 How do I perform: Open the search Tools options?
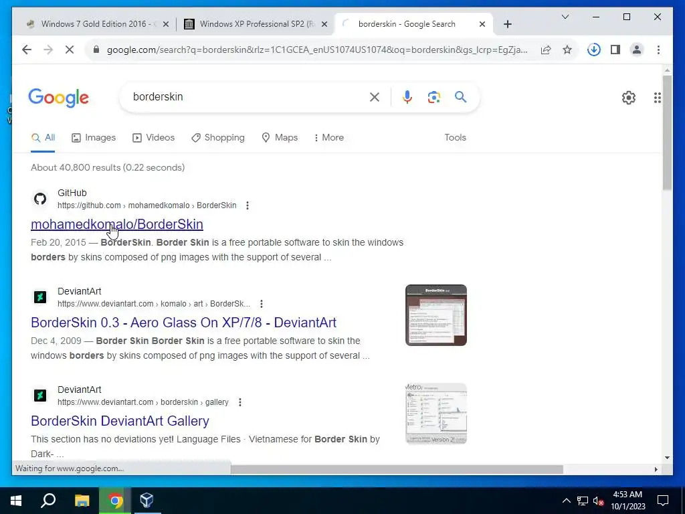coord(455,138)
